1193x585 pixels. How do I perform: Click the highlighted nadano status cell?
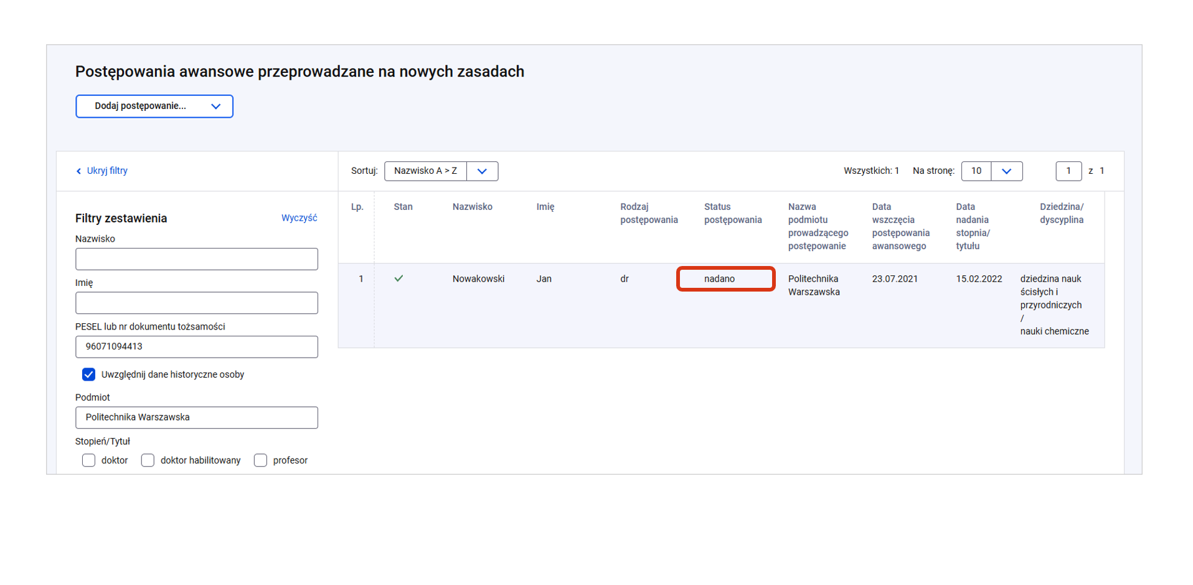[725, 279]
